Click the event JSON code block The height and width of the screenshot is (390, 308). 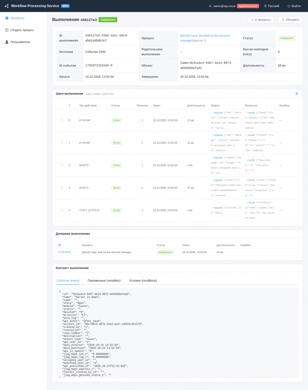click(x=177, y=333)
